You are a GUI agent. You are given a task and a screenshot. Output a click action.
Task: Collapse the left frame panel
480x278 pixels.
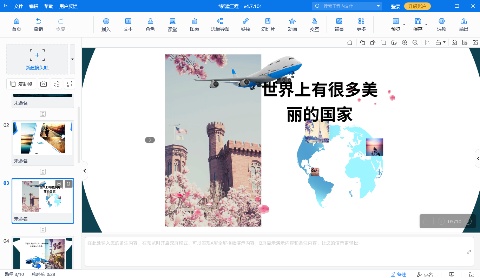85,171
